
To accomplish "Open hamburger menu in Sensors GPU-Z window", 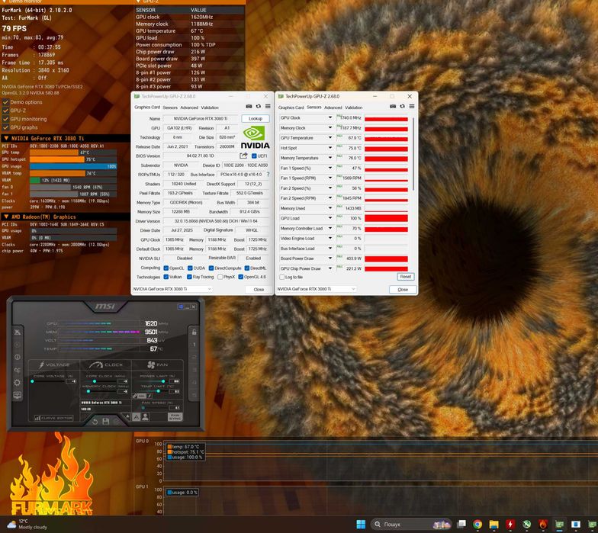I will [x=412, y=107].
